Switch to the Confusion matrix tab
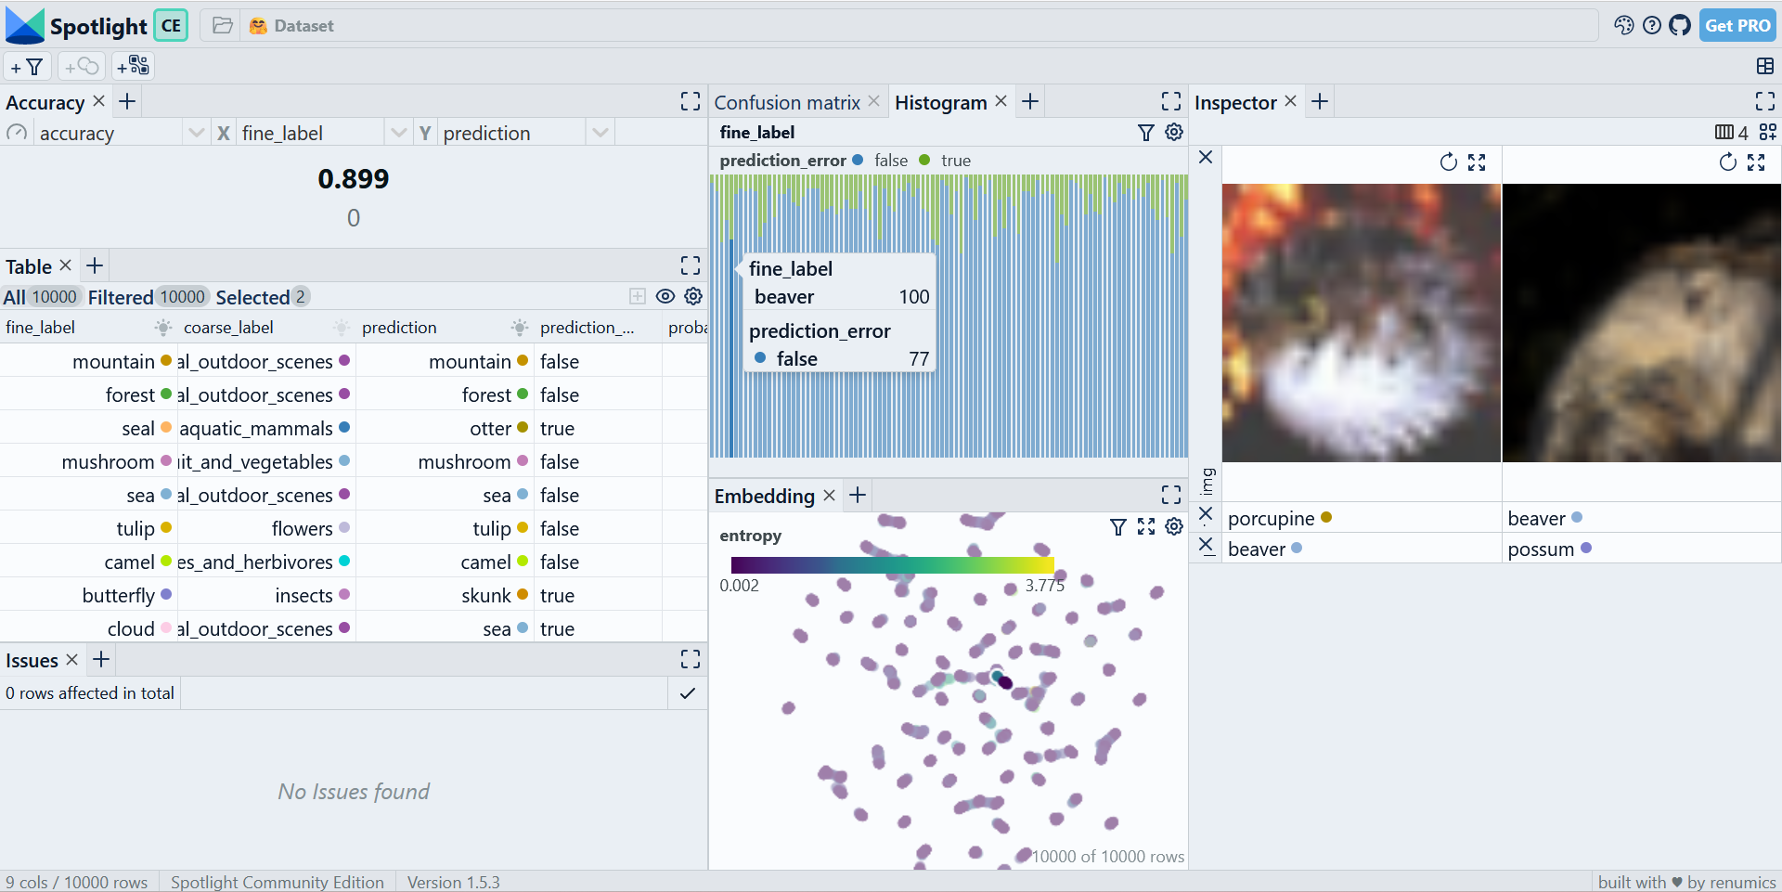This screenshot has height=892, width=1782. [786, 102]
